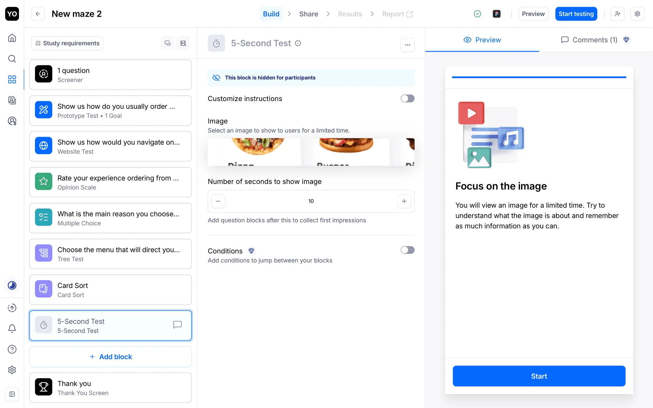Click the Start testing button

coord(576,14)
